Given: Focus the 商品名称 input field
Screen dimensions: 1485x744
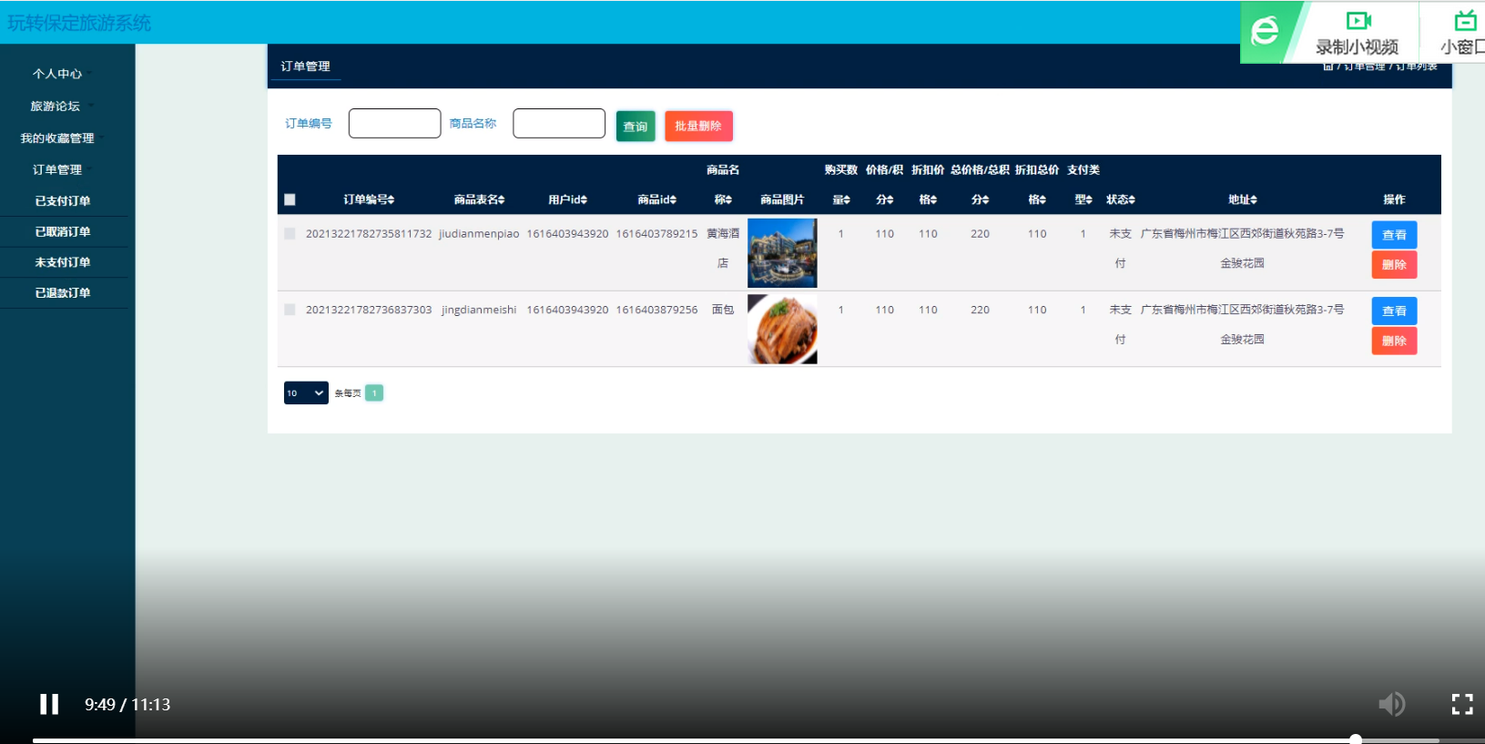Looking at the screenshot, I should coord(559,123).
